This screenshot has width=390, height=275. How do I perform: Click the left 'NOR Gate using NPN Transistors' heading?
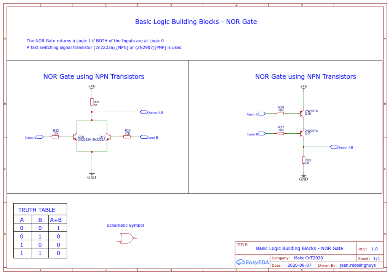pos(94,76)
